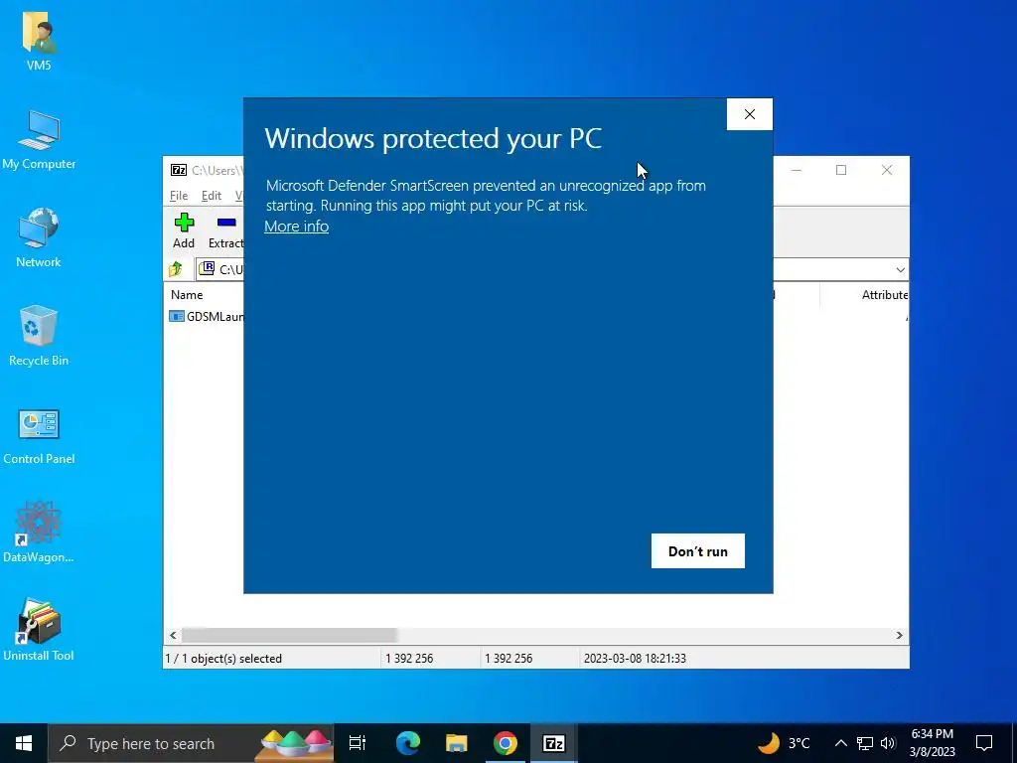Expand the 7-Zip address path dropdown
Image resolution: width=1017 pixels, height=763 pixels.
[900, 269]
